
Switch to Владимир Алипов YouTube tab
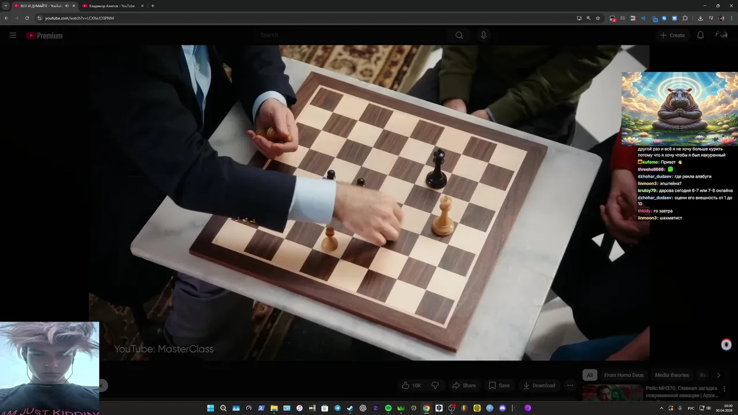[x=111, y=6]
